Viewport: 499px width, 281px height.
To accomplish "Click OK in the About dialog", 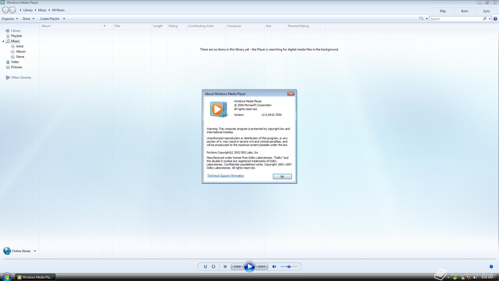I will pos(282,177).
